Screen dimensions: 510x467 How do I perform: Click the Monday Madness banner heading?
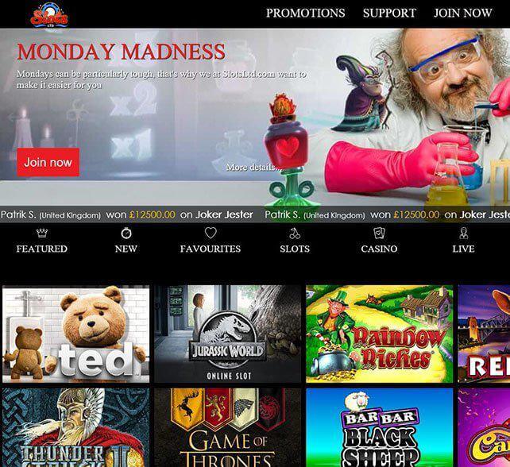(x=121, y=52)
